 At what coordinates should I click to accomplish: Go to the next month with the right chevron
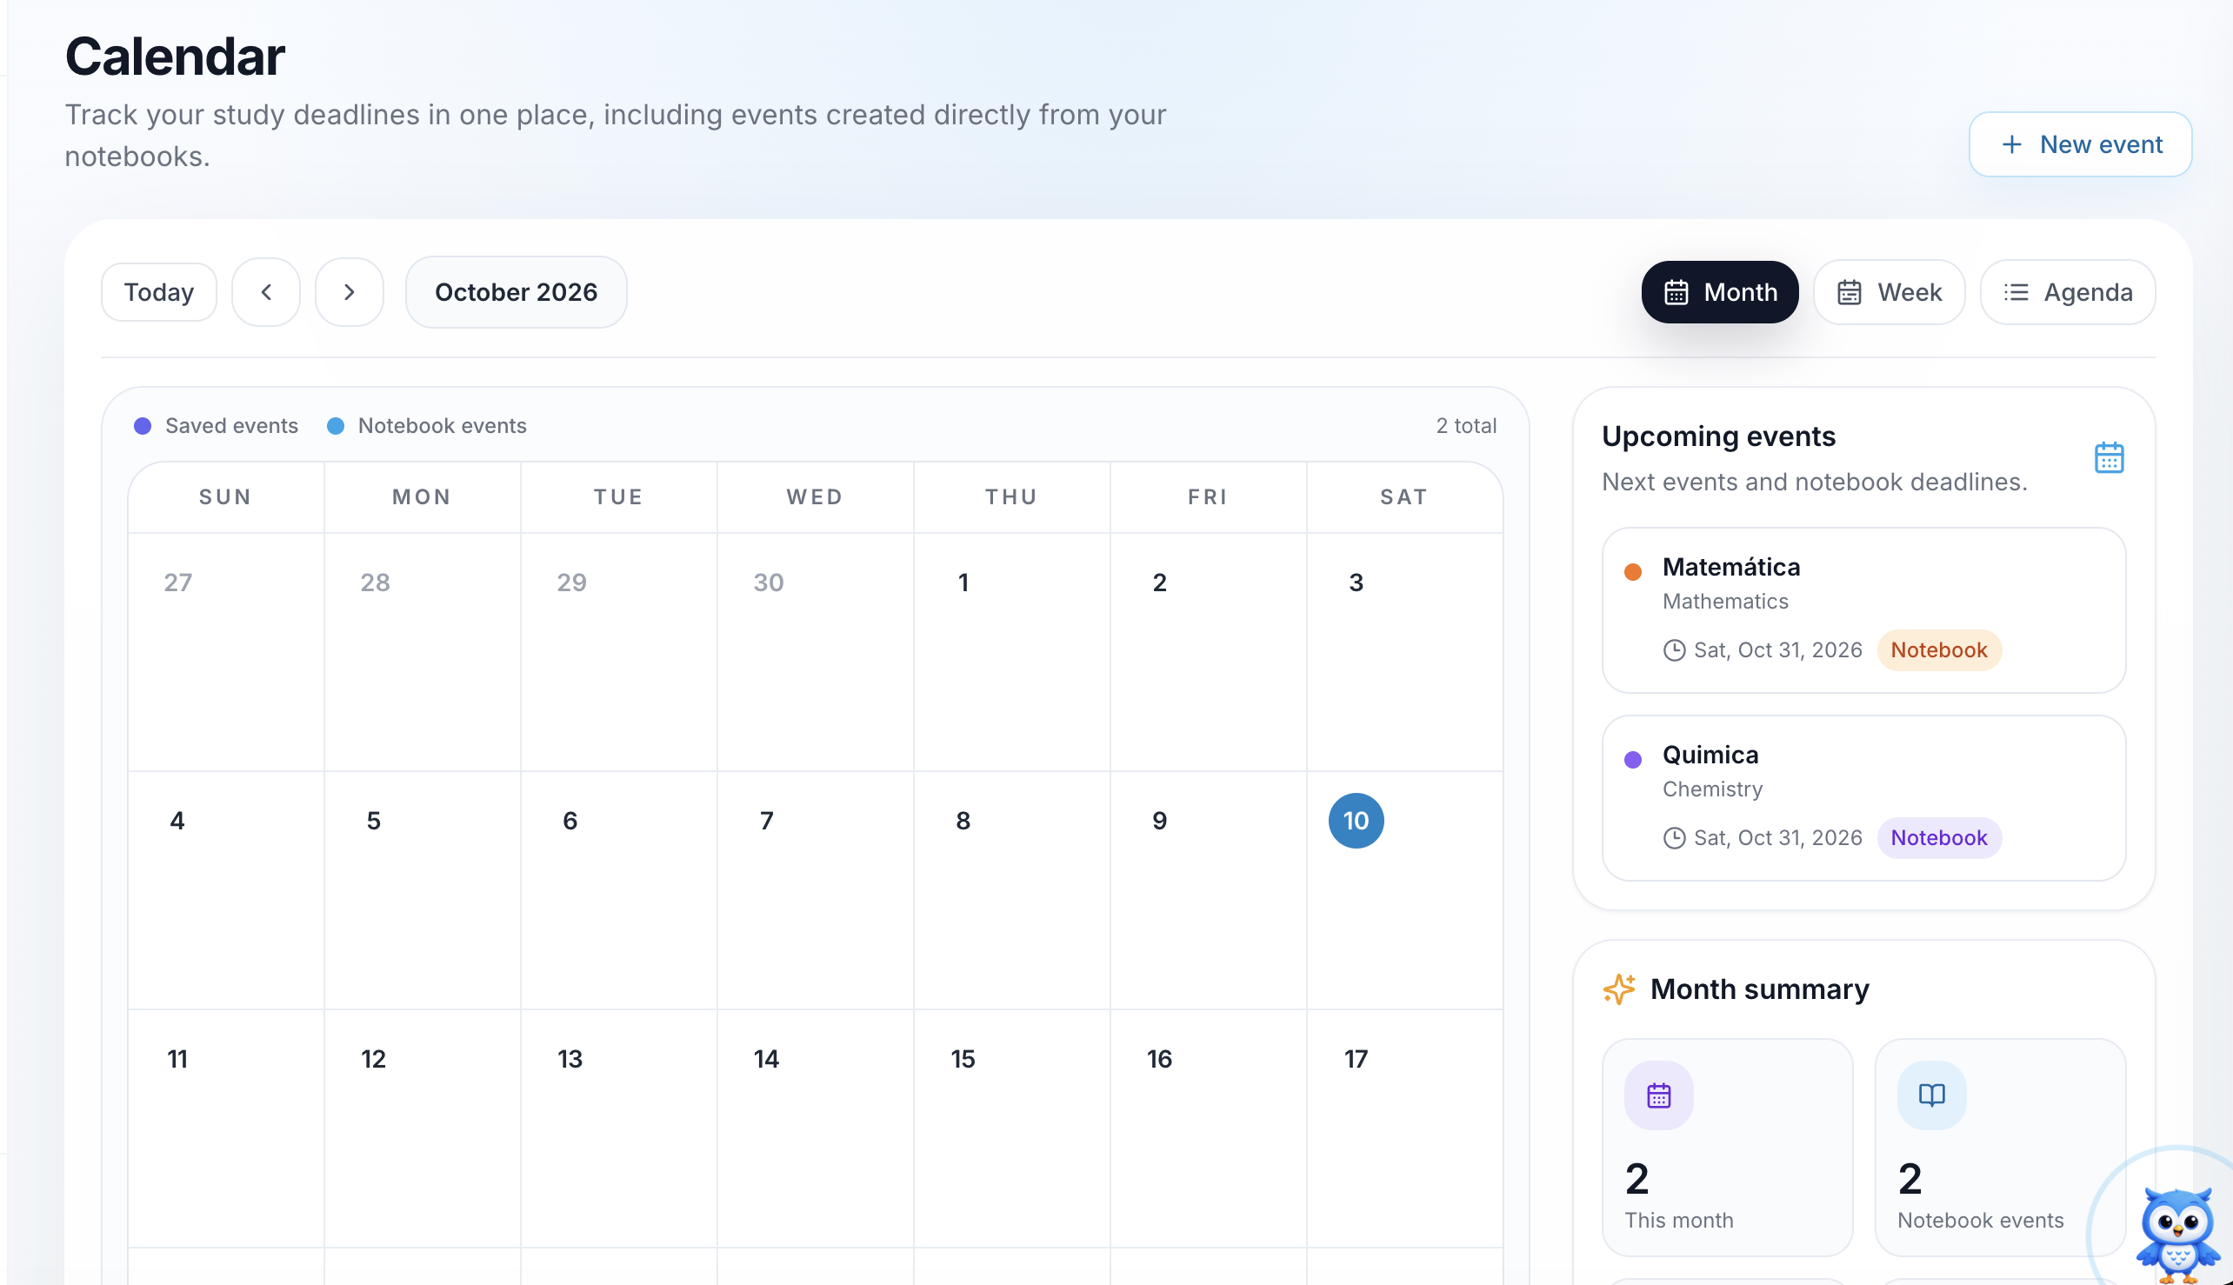click(350, 292)
